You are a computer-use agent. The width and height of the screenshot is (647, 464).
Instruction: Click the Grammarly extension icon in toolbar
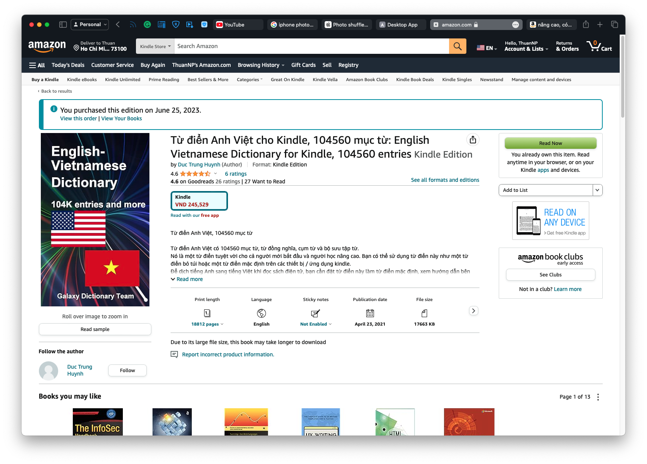click(147, 25)
